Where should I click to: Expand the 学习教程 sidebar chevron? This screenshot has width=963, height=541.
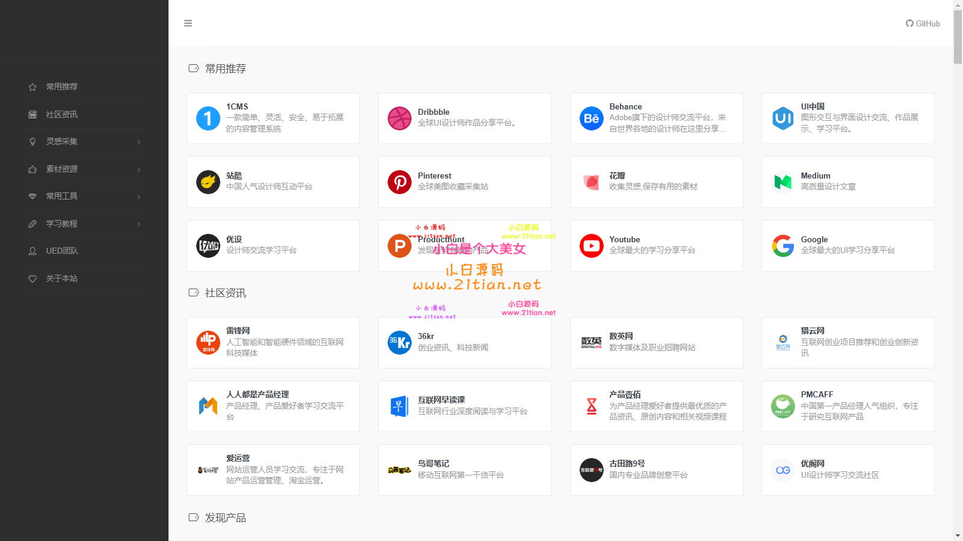tap(139, 224)
